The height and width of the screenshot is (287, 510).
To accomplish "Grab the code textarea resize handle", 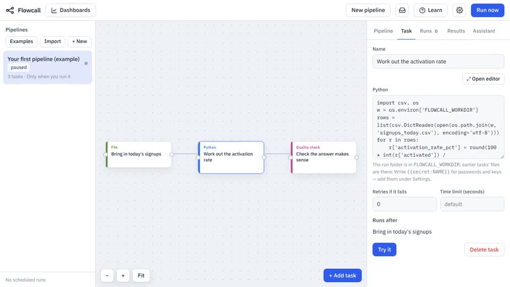I will (502, 157).
